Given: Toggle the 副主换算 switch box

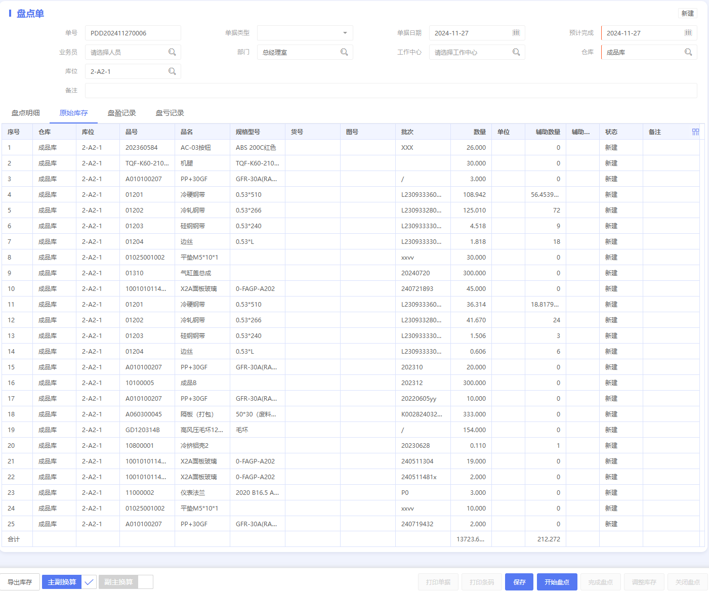Looking at the screenshot, I should coord(146,582).
